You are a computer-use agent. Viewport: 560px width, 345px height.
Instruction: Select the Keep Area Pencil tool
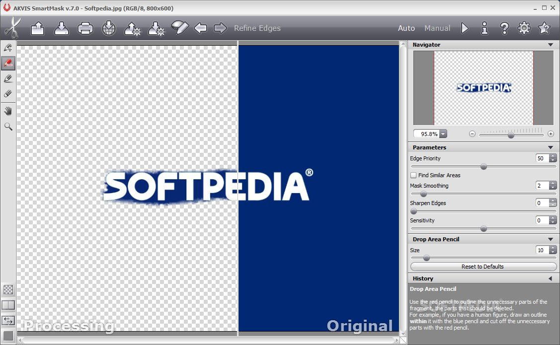click(x=8, y=48)
